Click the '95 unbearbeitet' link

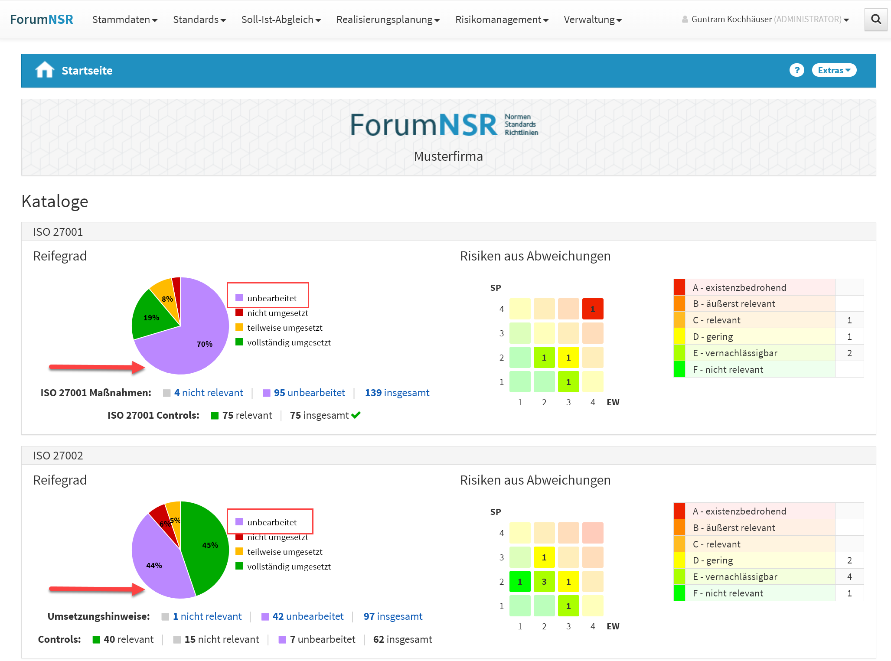coord(309,393)
